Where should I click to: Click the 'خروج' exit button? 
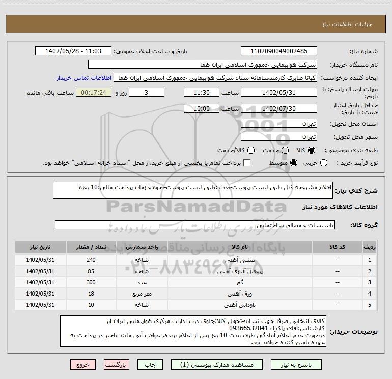point(82,365)
